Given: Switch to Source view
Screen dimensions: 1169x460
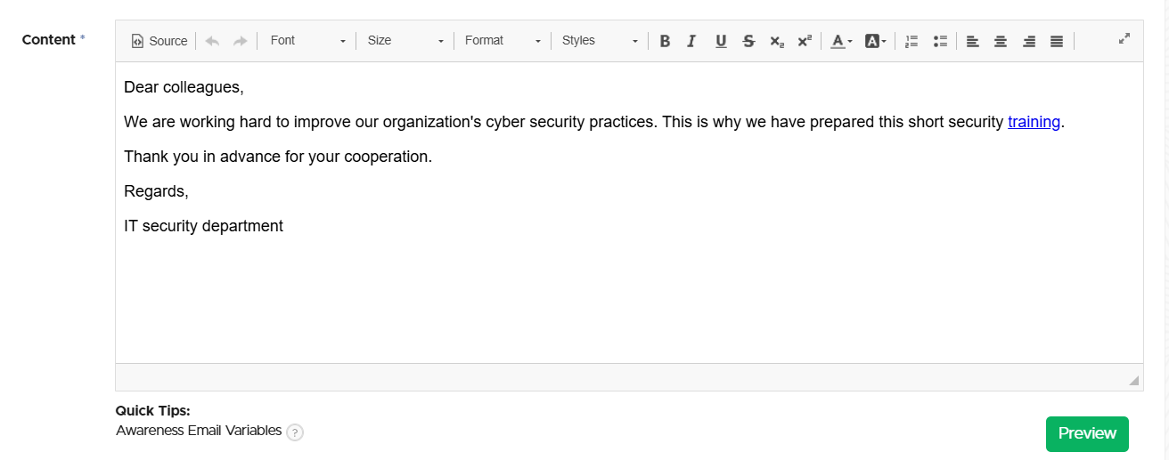Looking at the screenshot, I should [159, 41].
